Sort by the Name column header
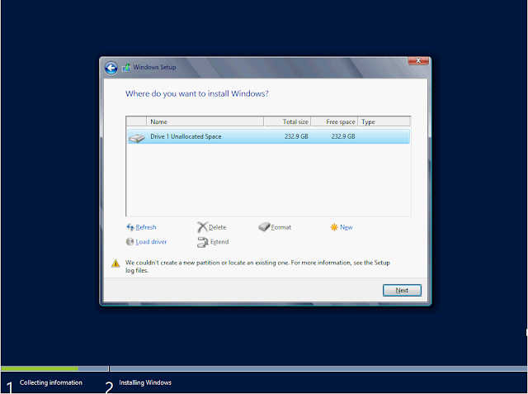 [x=205, y=121]
